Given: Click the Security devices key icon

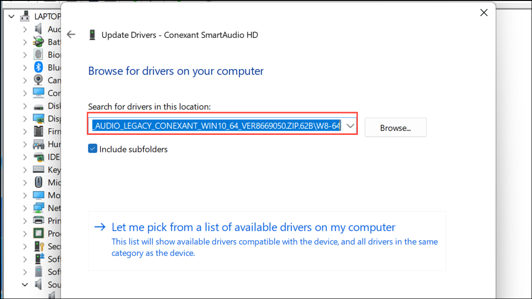Looking at the screenshot, I should [39, 246].
